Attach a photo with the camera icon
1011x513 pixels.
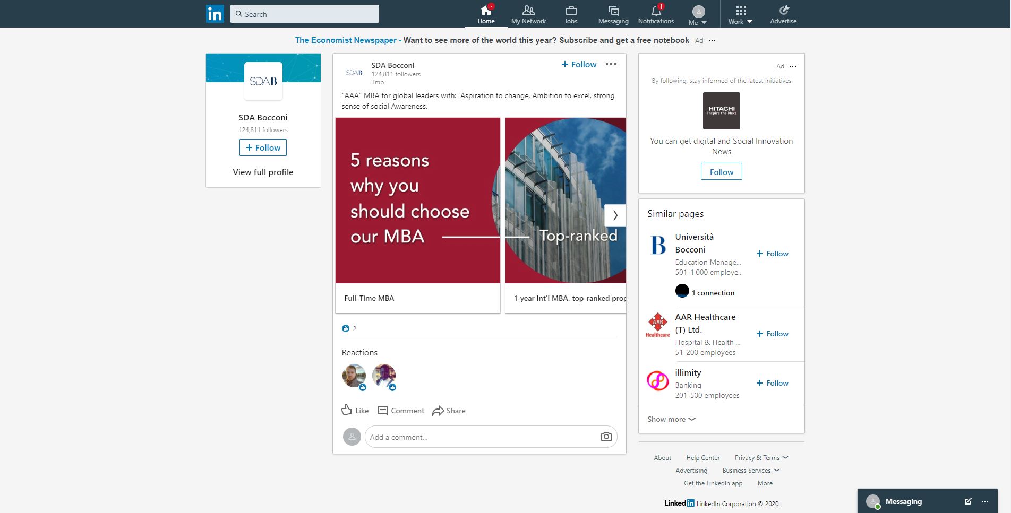coord(606,437)
